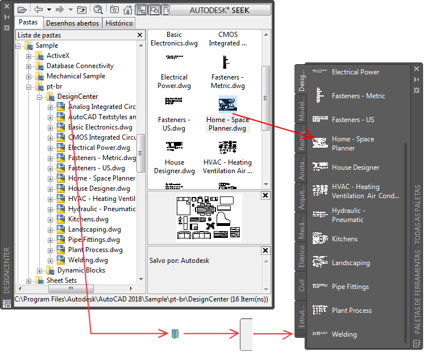Select Hydraulic - Pneumatic palette tool
The image size is (424, 352).
339,215
